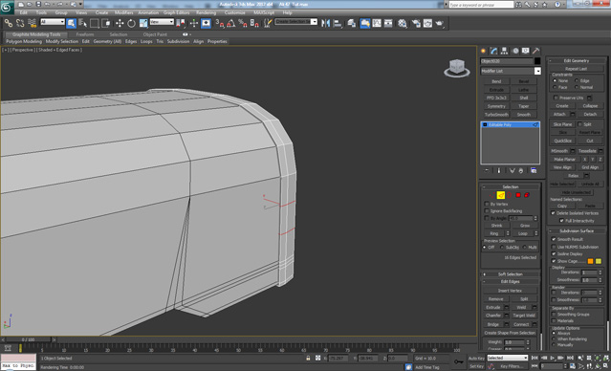
Task: Collapse the Edit Geometry rollout
Action: 577,61
